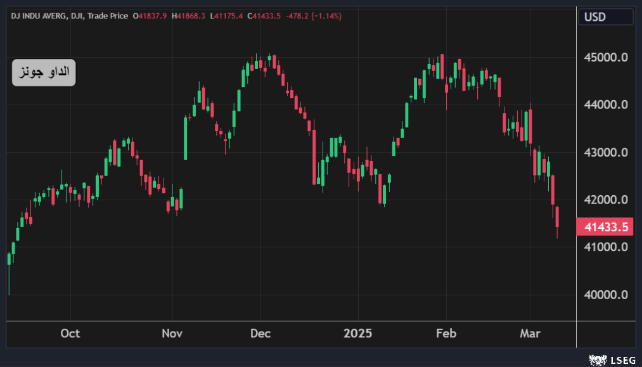Screen dimensions: 642x367
Task: Click the 41000.0 price axis label
Action: click(607, 247)
